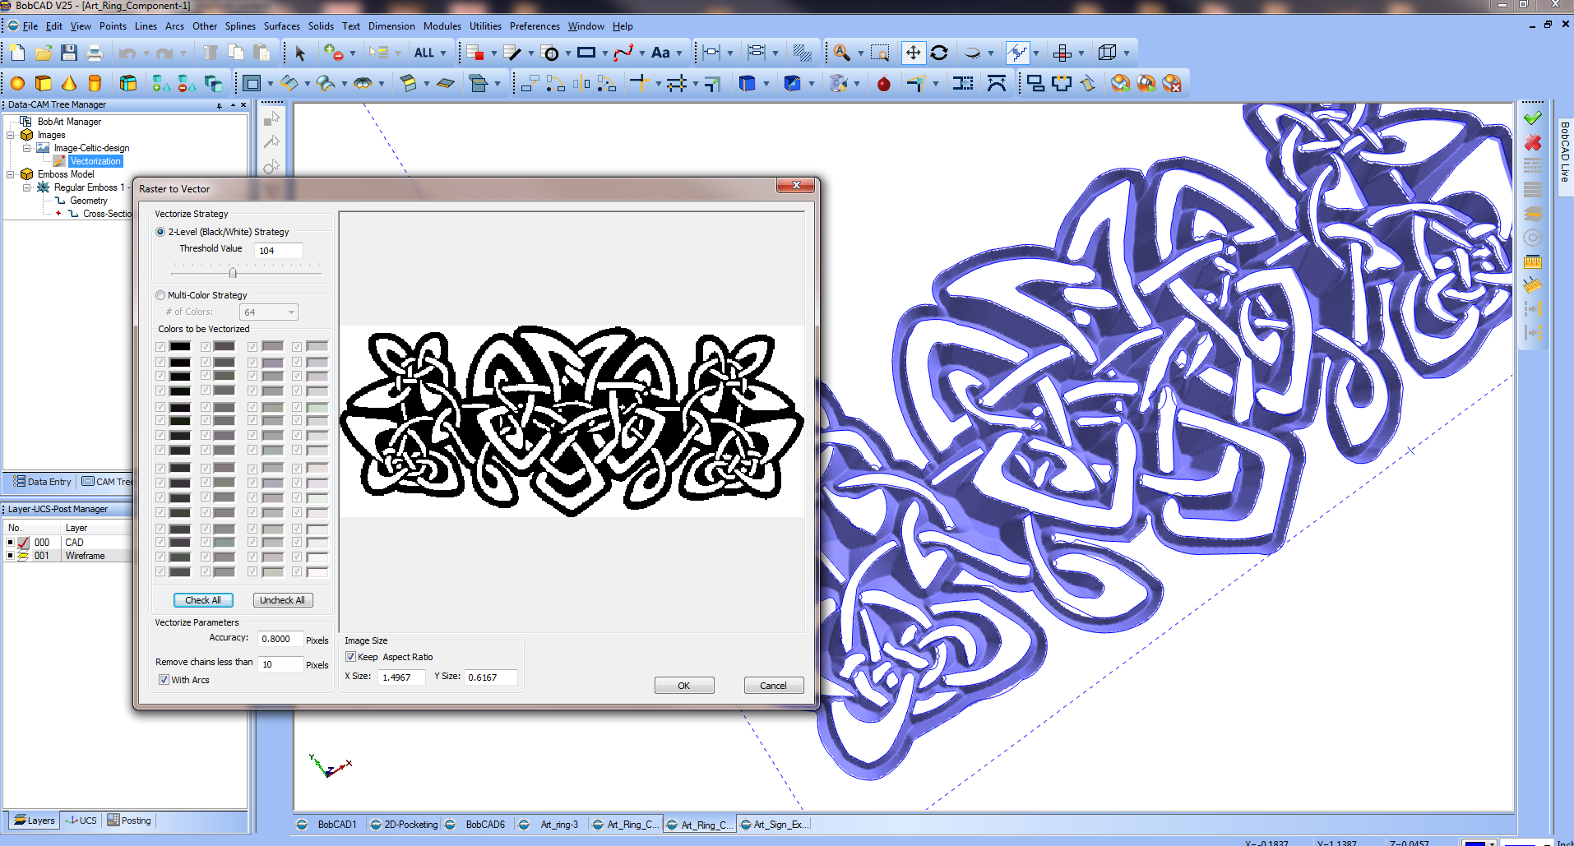Activate the Rotate View tool

tap(940, 53)
